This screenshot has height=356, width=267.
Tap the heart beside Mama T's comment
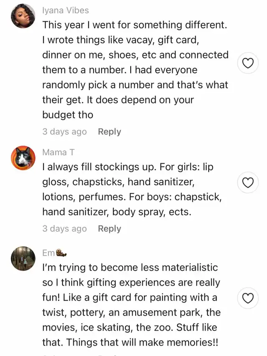(248, 182)
